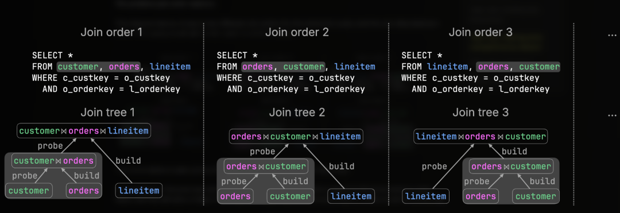Select the "lineitem" leaf node in Join tree 1
Screen dimensions: 620x213
(x=139, y=191)
